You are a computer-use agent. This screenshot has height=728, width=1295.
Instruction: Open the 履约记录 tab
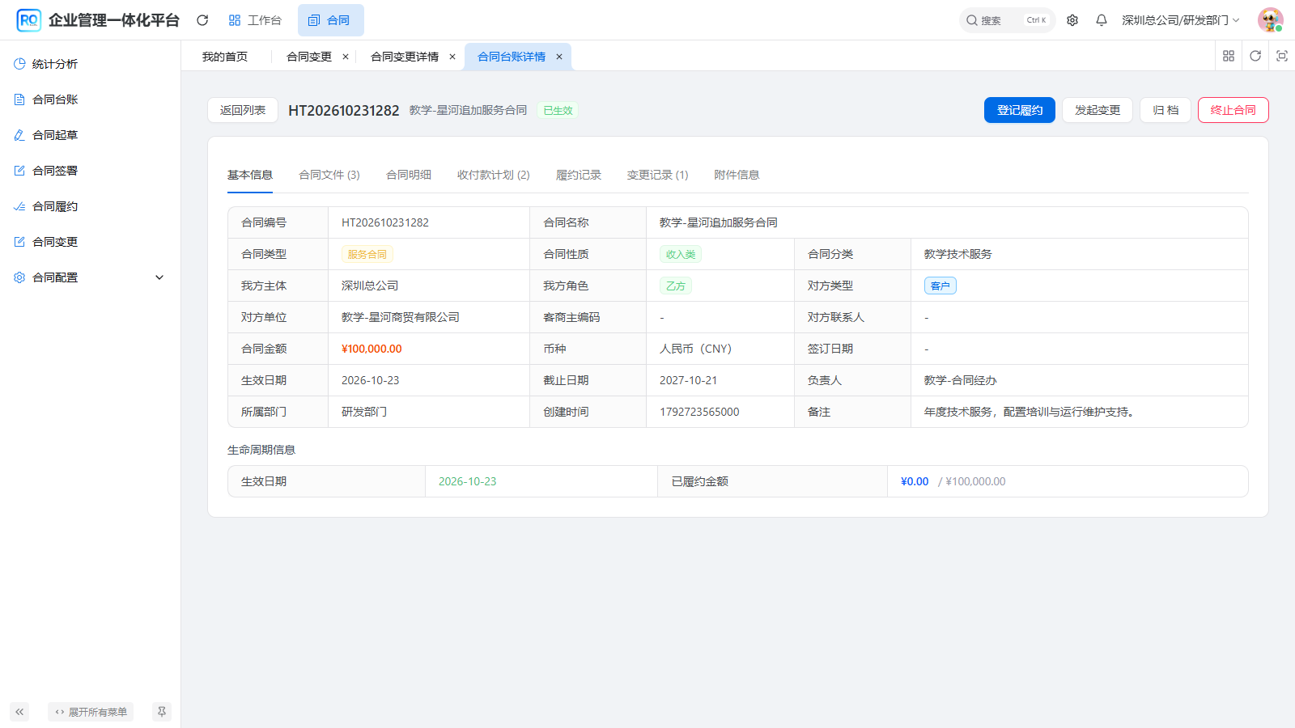click(579, 175)
